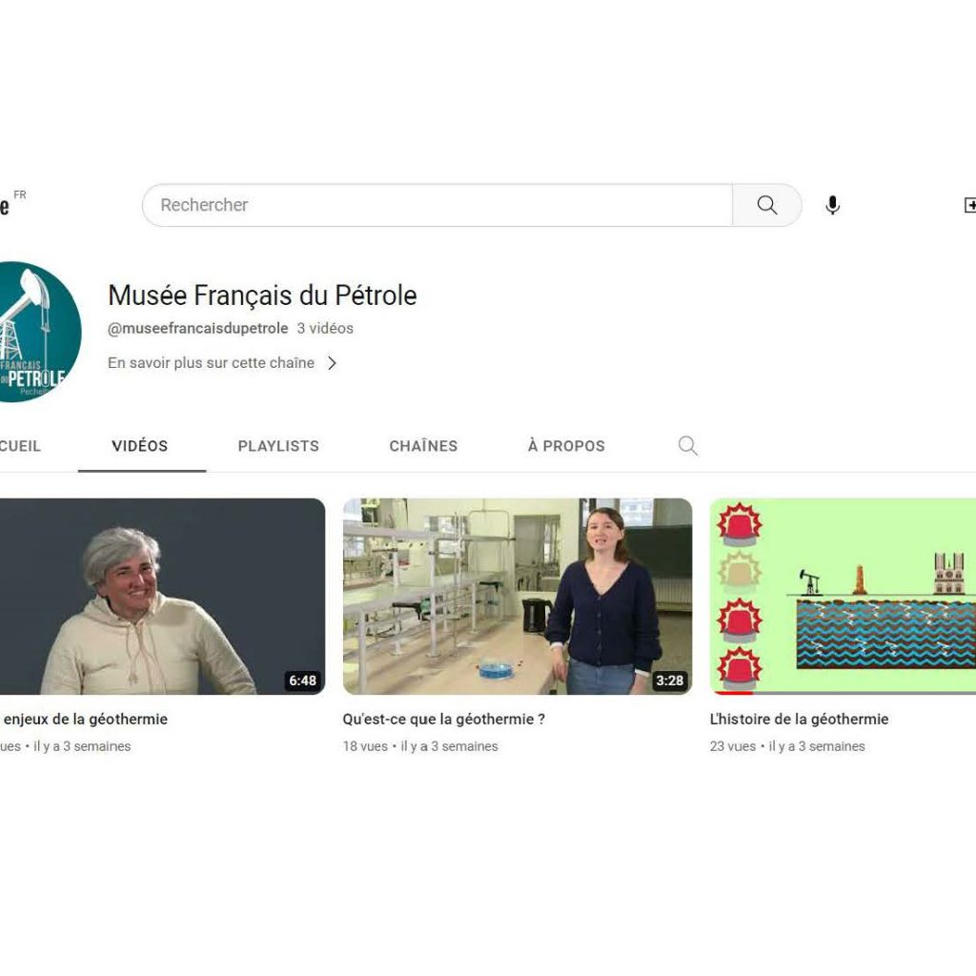Open the 'enjeux de la géothermie' title
The image size is (976, 976).
85,719
